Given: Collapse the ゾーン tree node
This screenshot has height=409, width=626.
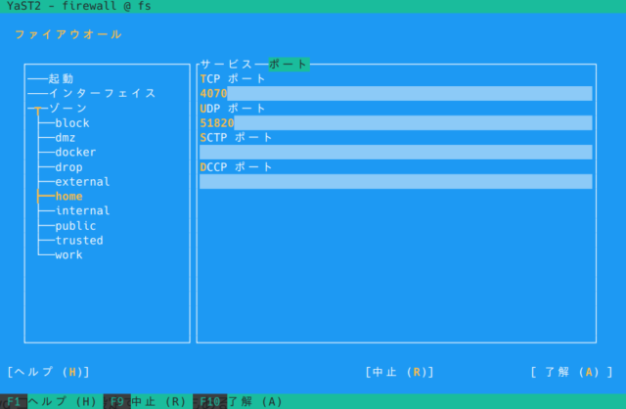Looking at the screenshot, I should [67, 109].
